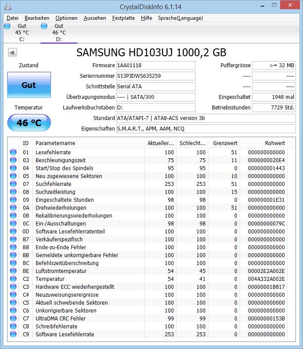Click the blue Gut health status button

[x=29, y=85]
